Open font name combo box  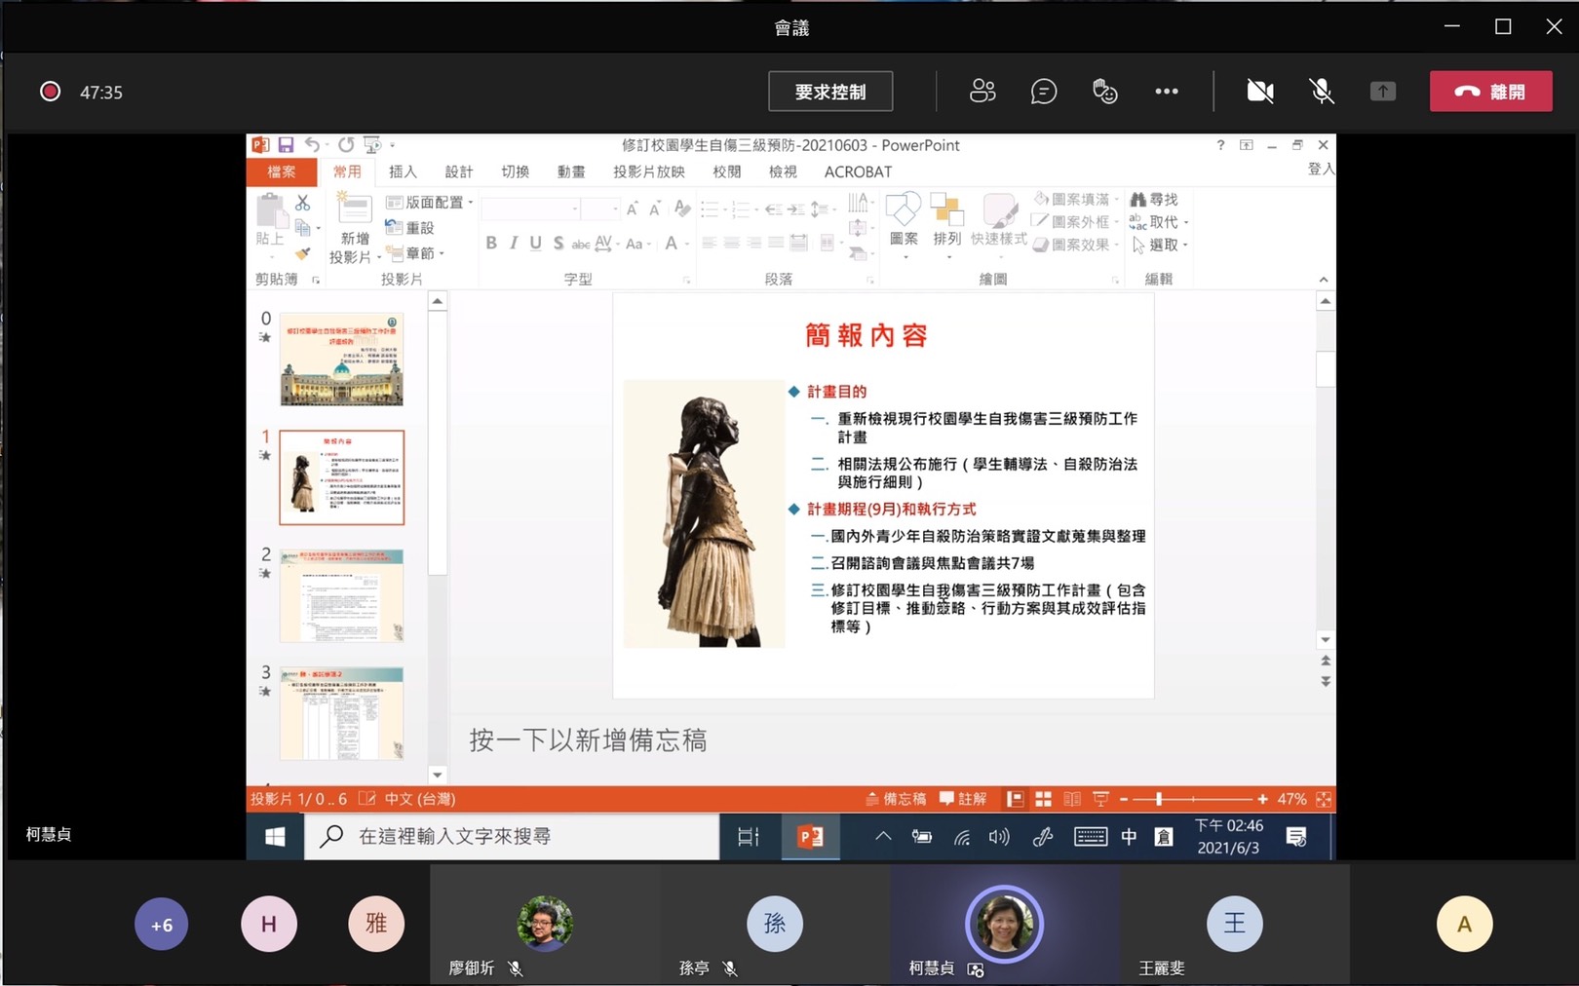coord(530,209)
